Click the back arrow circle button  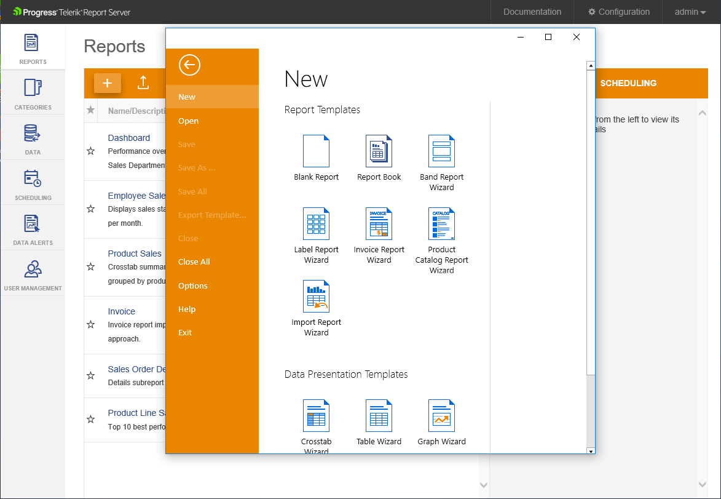tap(189, 65)
